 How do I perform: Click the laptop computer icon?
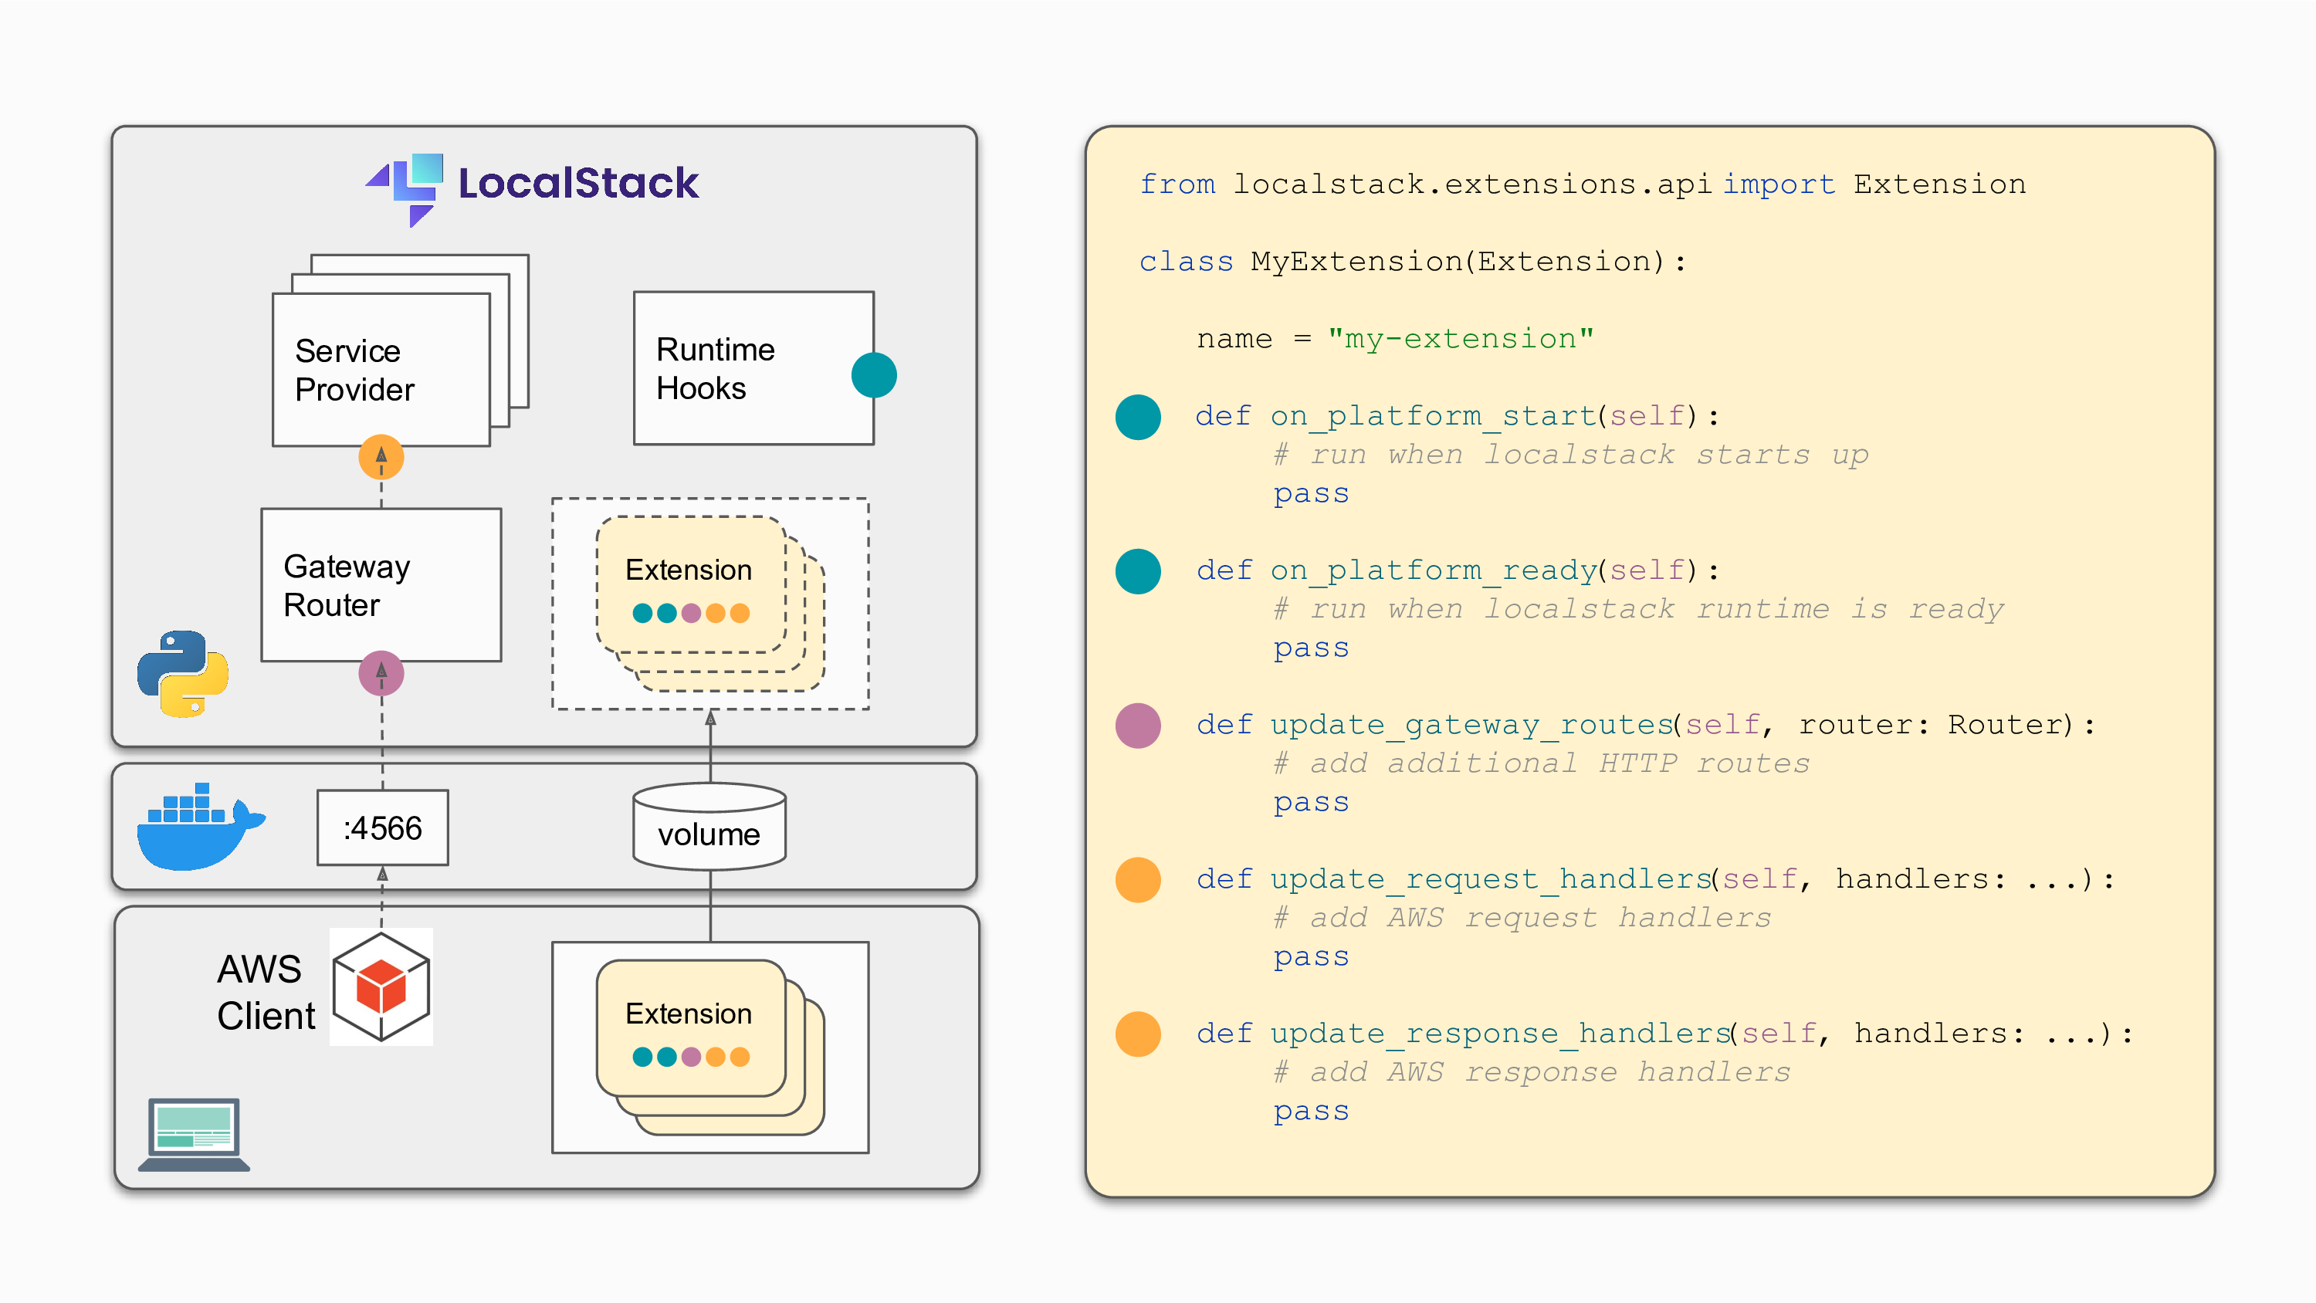coord(195,1134)
